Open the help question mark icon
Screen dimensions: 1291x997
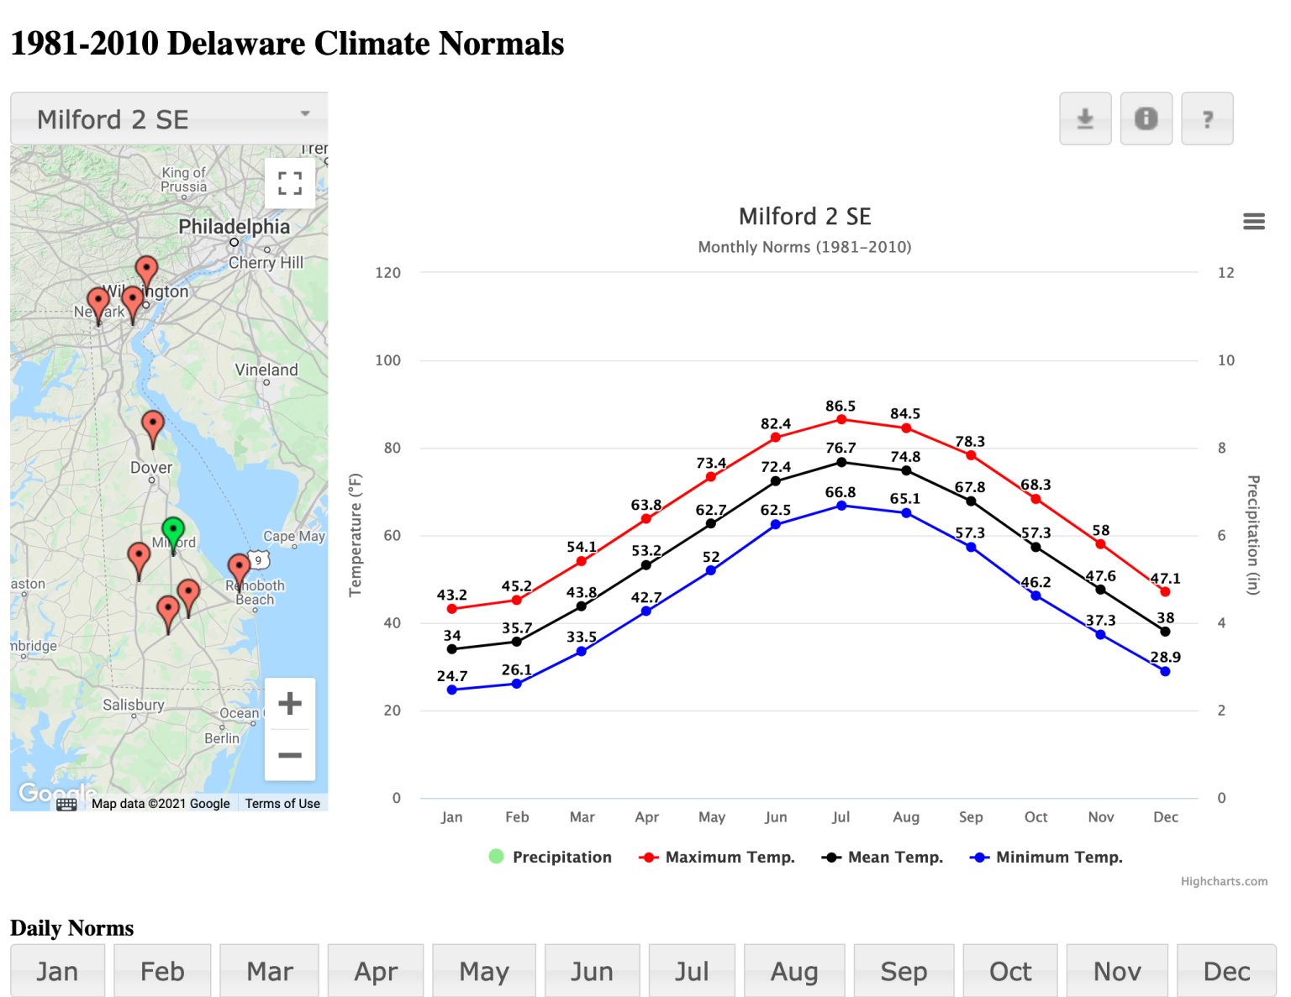pyautogui.click(x=1207, y=118)
